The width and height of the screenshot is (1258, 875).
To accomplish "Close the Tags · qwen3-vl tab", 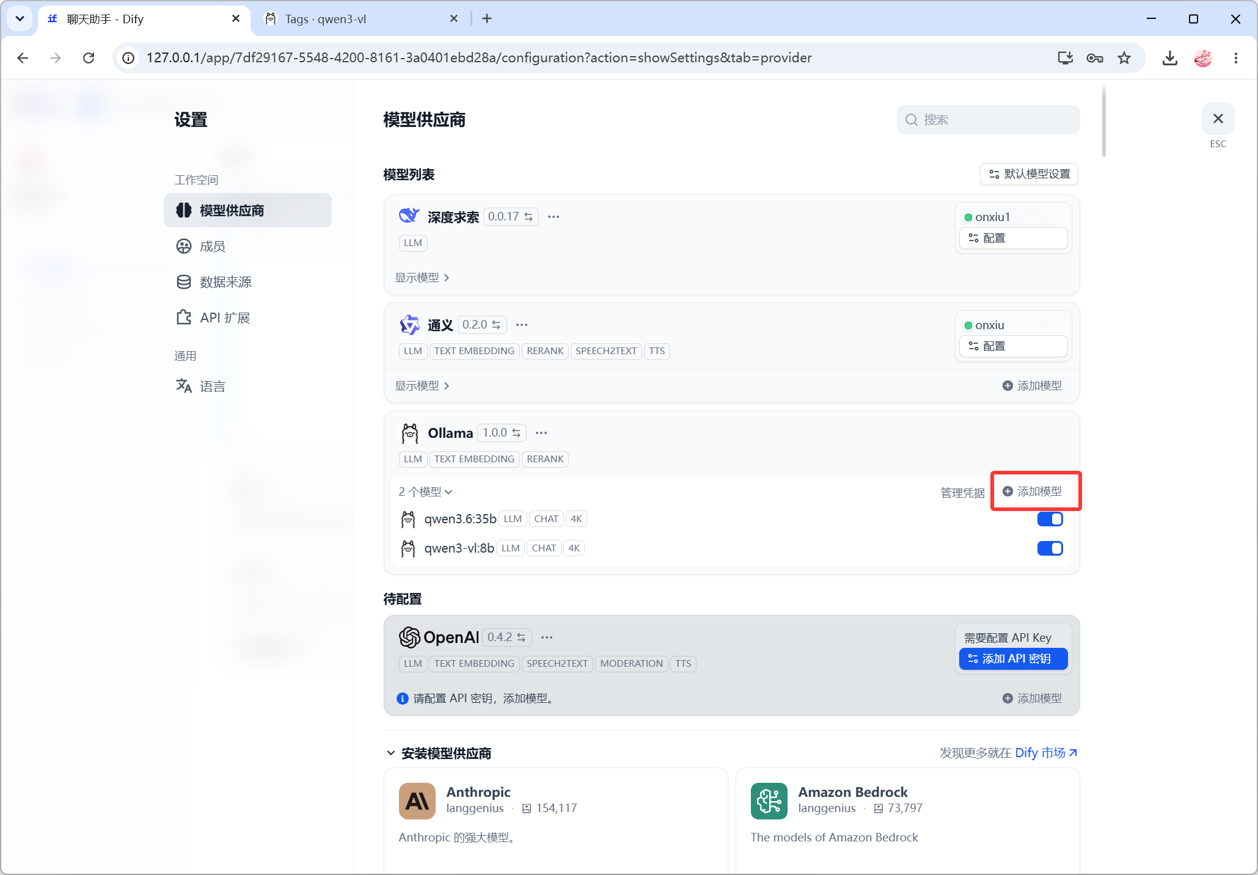I will (454, 19).
